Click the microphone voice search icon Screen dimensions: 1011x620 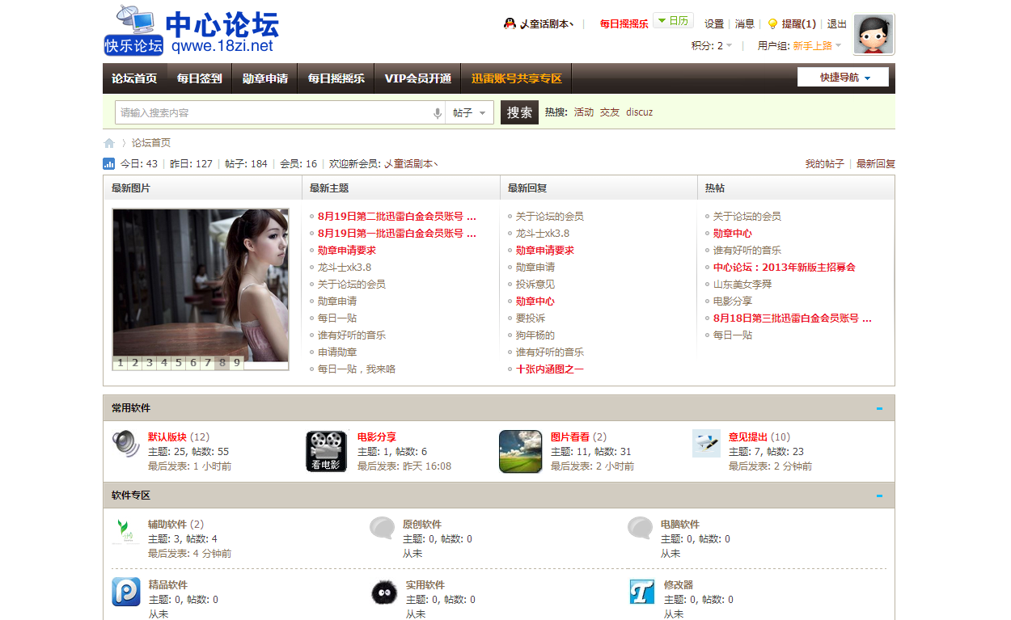click(x=438, y=113)
